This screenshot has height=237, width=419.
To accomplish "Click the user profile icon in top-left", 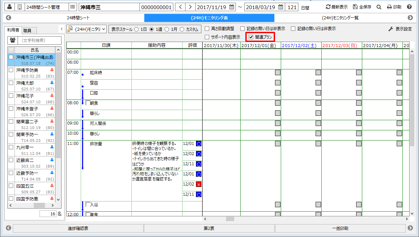I will point(9,7).
